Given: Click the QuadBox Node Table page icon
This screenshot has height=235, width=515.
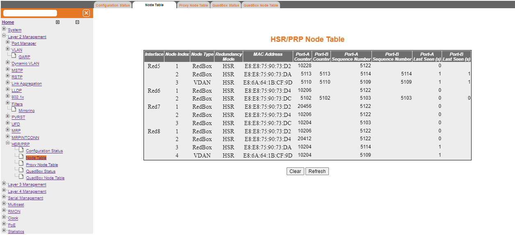Looking at the screenshot, I should pyautogui.click(x=21, y=177).
